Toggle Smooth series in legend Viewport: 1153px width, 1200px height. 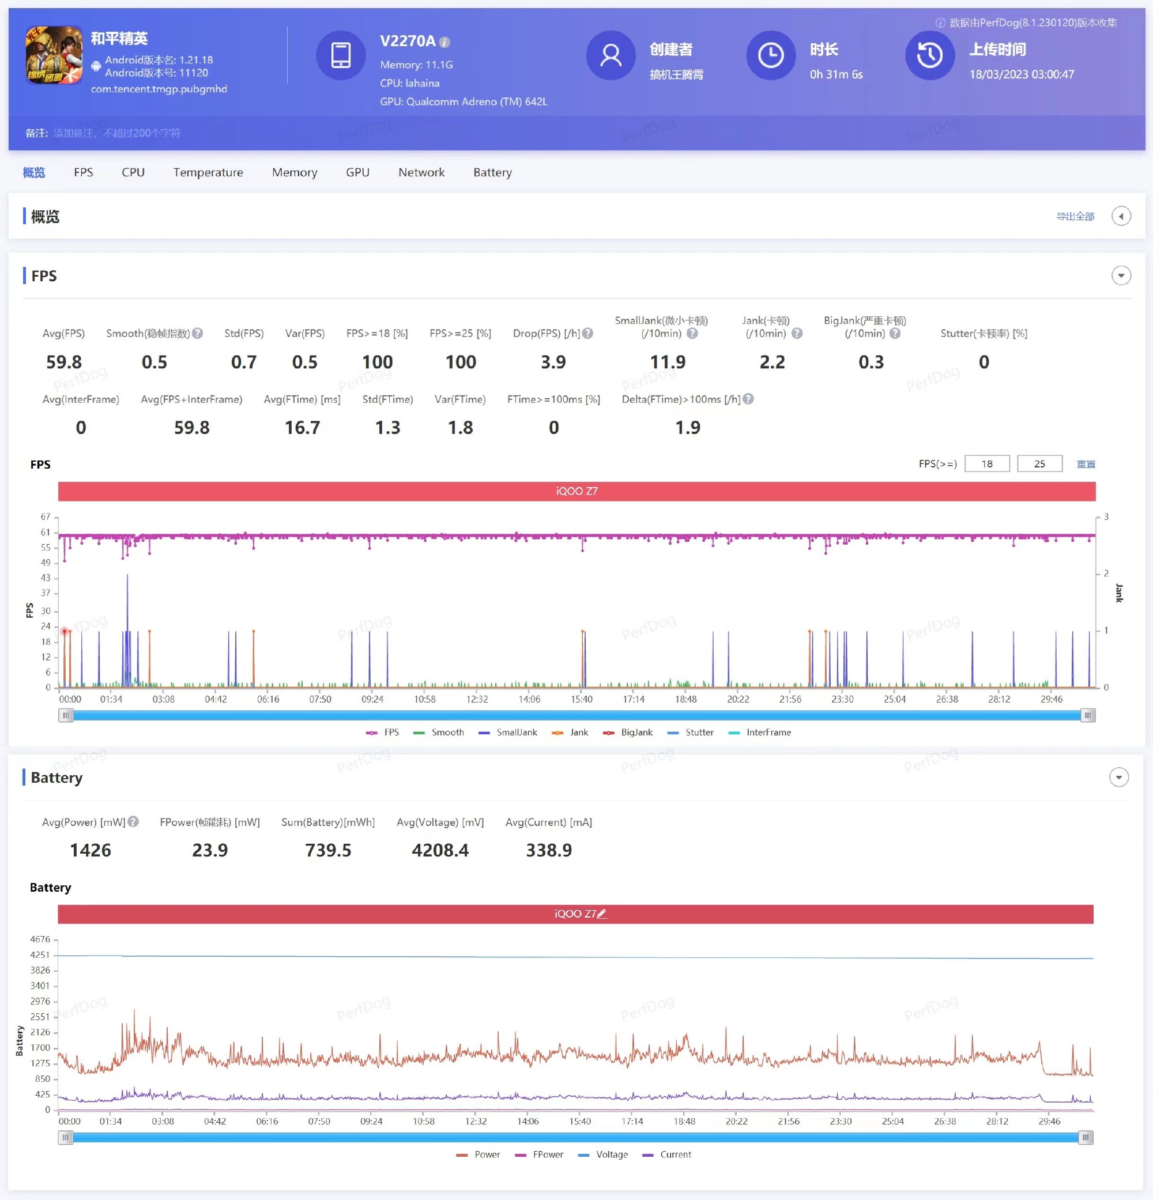(x=438, y=732)
